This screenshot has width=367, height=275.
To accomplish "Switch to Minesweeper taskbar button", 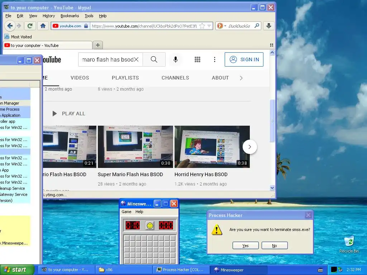I will click(239, 270).
